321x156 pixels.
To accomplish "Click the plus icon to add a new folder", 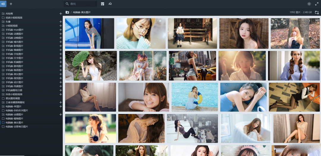I will tap(11, 4).
